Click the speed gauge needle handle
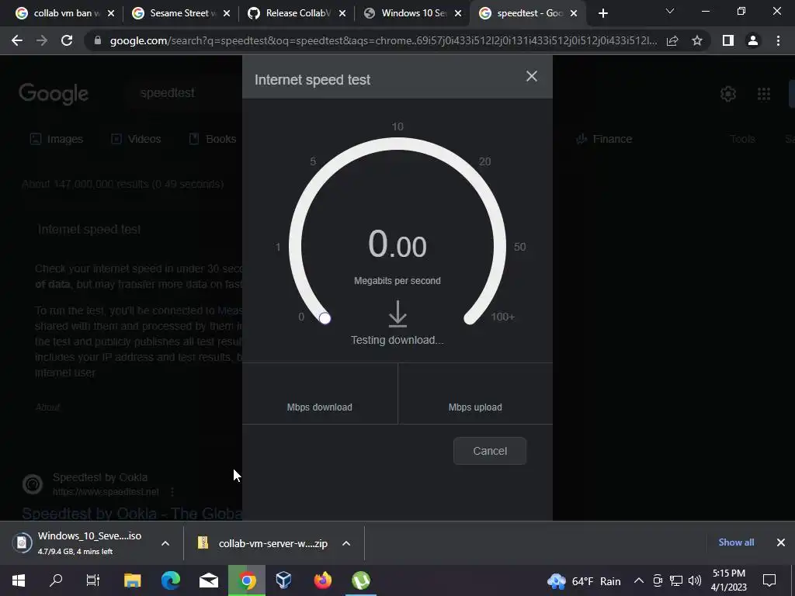Image resolution: width=795 pixels, height=596 pixels. click(x=325, y=317)
